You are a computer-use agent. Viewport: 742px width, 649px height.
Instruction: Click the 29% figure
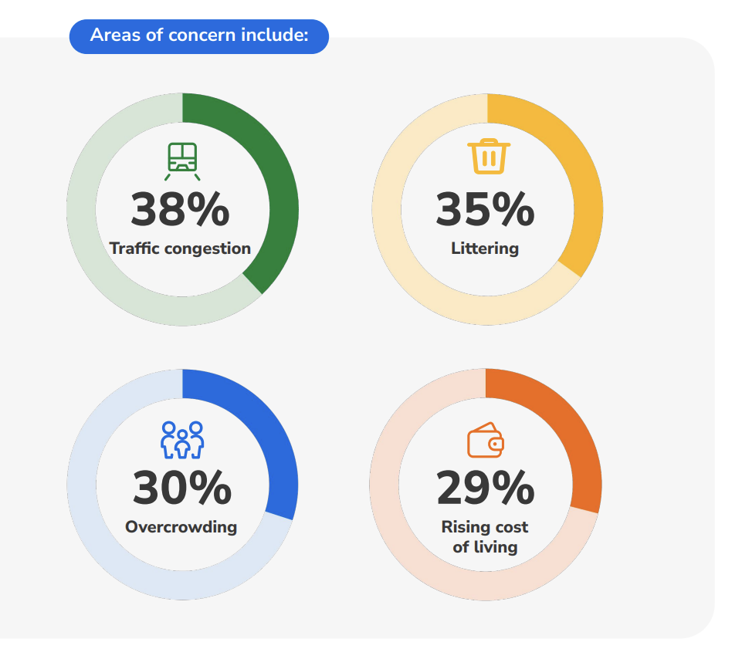(x=486, y=487)
